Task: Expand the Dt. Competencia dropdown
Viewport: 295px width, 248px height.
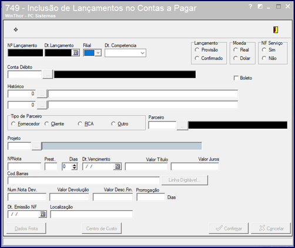Action: tap(142, 53)
